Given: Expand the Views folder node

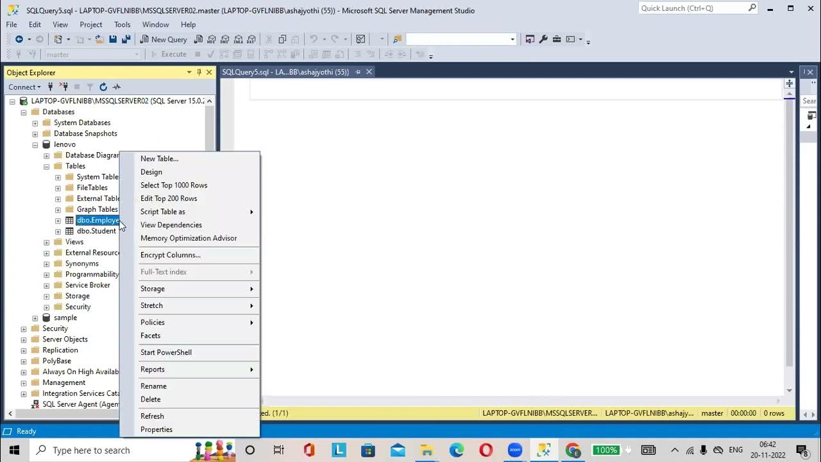Looking at the screenshot, I should 47,243.
